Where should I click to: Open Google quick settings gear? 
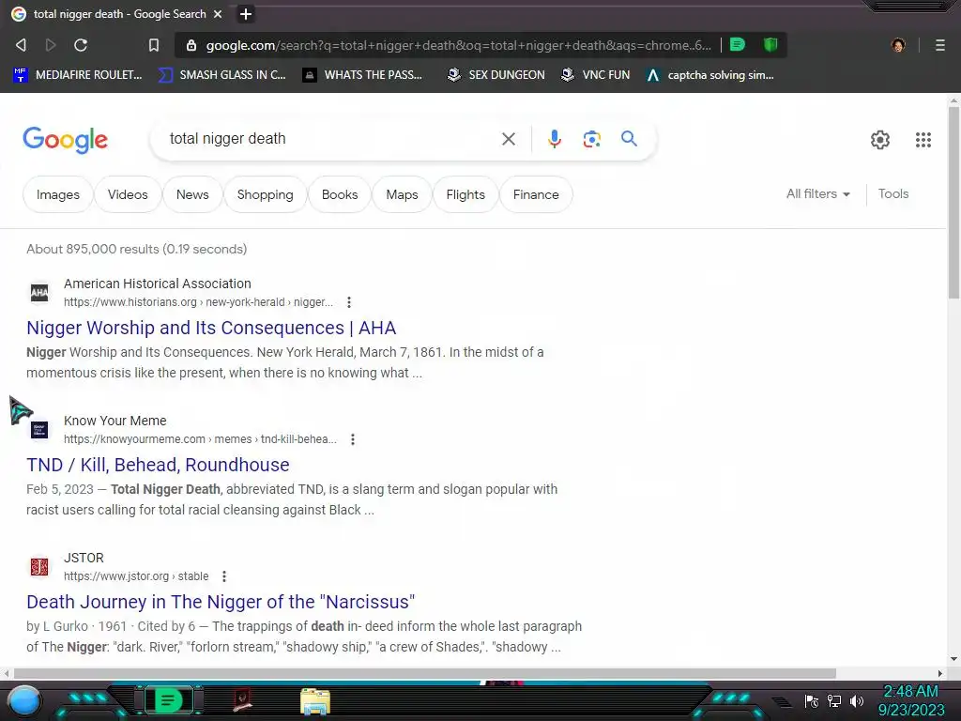click(x=880, y=140)
